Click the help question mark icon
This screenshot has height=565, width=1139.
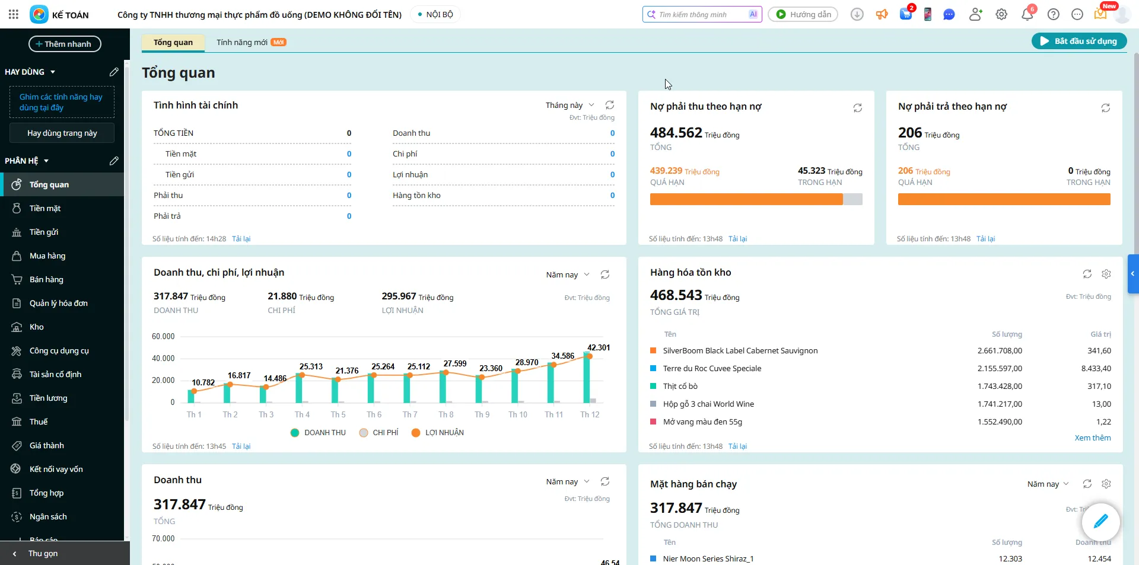pos(1053,15)
